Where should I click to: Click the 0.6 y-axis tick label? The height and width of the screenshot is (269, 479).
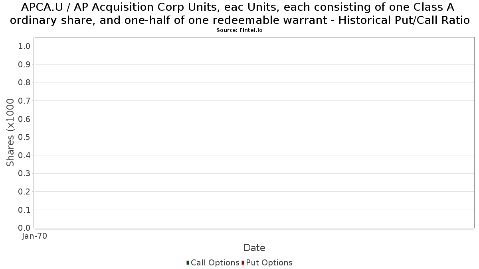[24, 119]
